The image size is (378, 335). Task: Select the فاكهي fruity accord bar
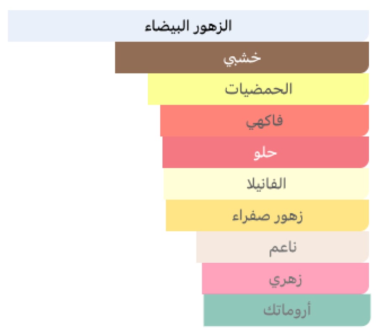coord(265,121)
